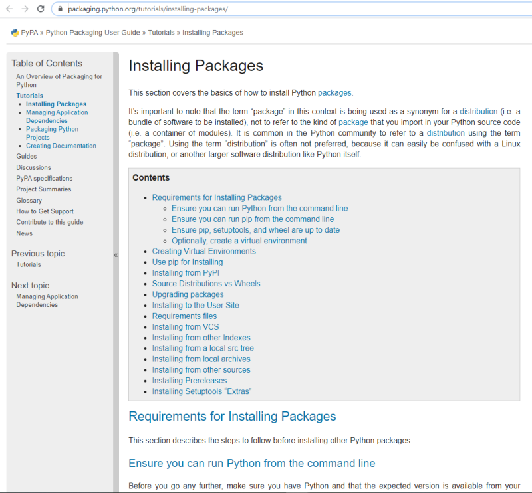The image size is (532, 493).
Task: Open PyPA specifications in the sidebar
Action: (44, 178)
